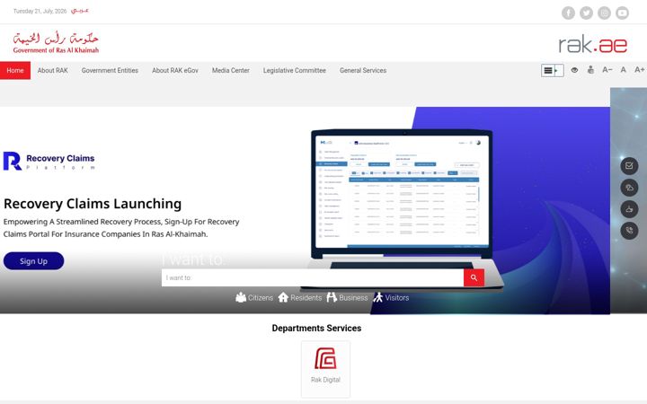Open the About RAK menu
The height and width of the screenshot is (404, 647).
52,71
